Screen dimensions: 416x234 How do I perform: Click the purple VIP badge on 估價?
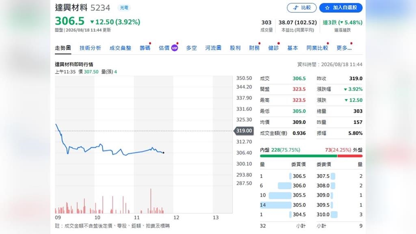[175, 48]
